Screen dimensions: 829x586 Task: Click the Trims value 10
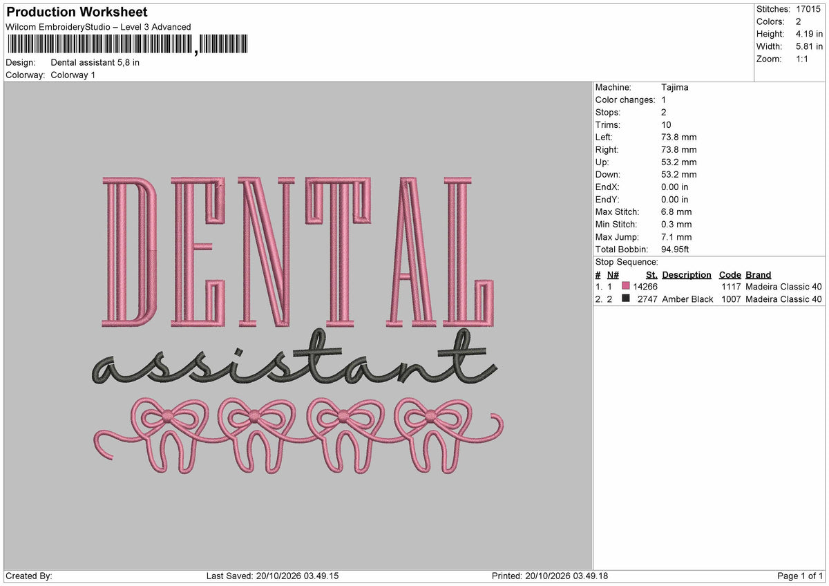point(666,124)
